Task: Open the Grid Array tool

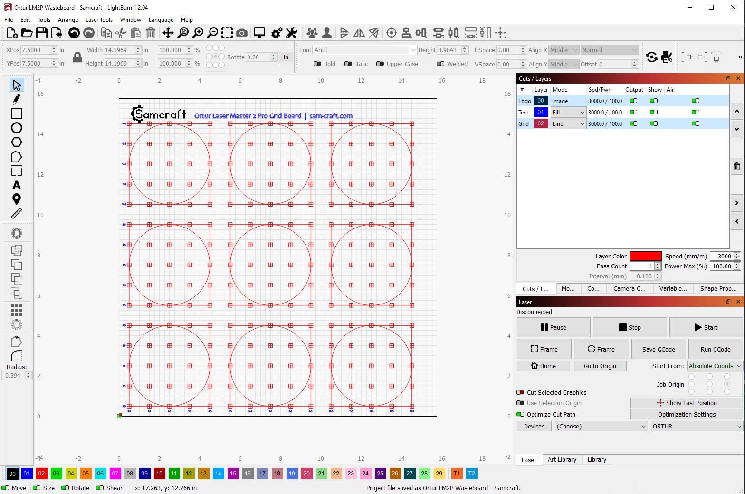Action: 17,310
